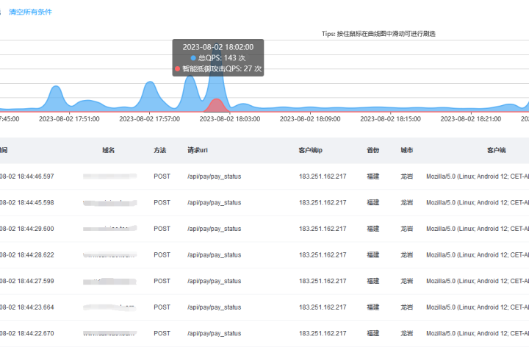Click the 清空所有条件 link
Image resolution: width=529 pixels, height=353 pixels.
point(30,12)
